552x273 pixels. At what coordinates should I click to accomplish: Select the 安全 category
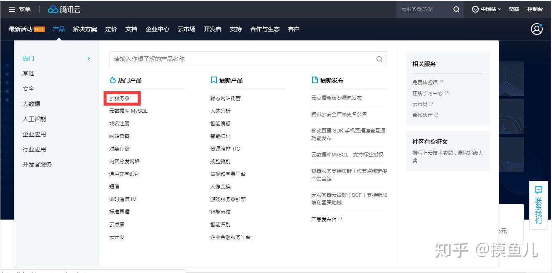[29, 89]
